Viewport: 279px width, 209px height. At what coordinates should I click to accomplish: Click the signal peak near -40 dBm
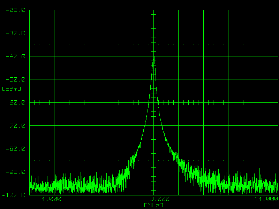click(x=153, y=57)
